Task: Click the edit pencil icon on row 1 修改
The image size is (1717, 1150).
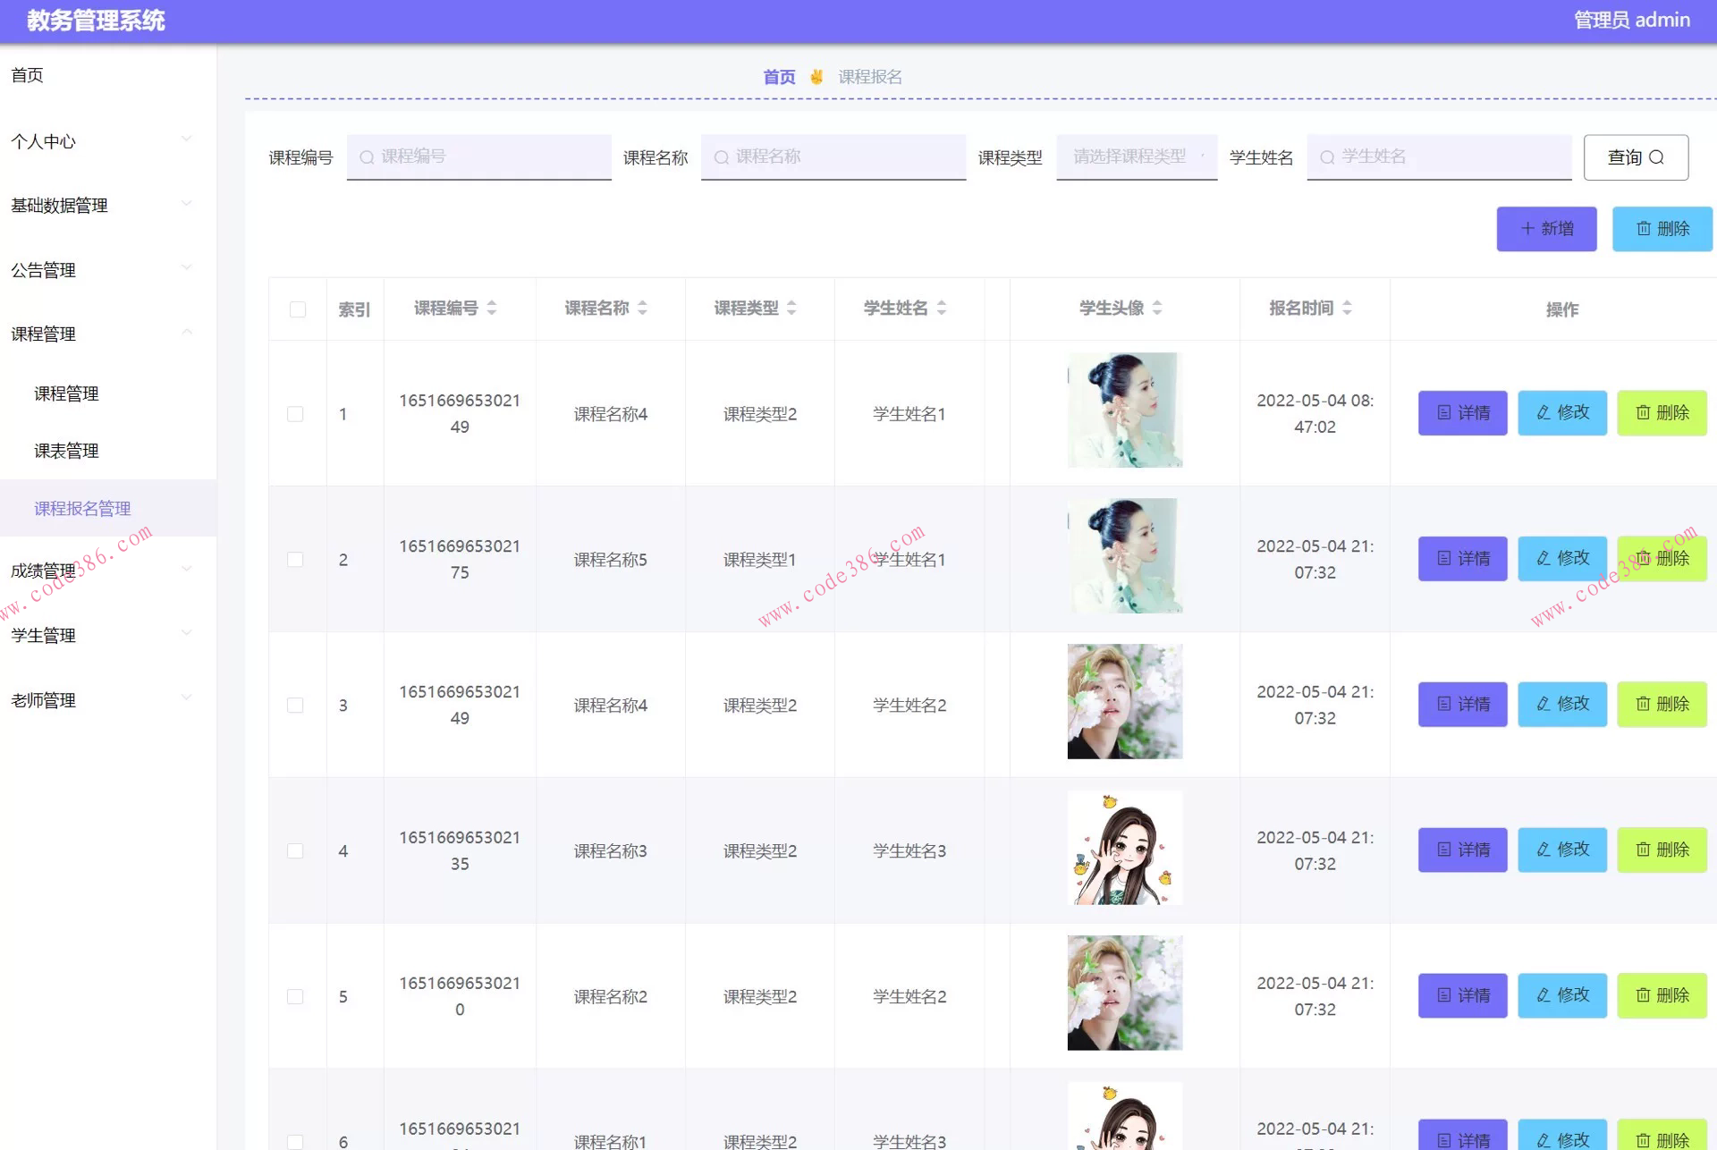Action: click(1542, 412)
